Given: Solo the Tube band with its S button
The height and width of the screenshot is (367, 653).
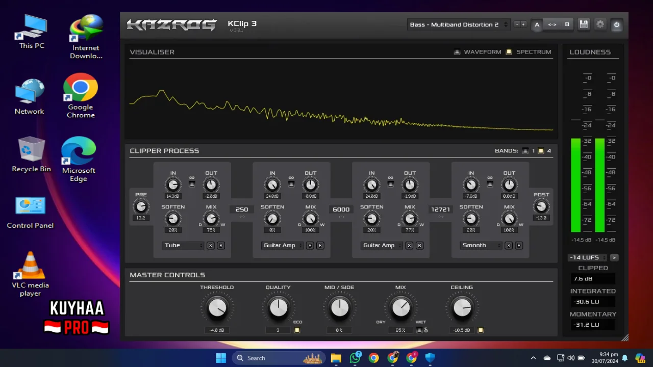Looking at the screenshot, I should [210, 246].
